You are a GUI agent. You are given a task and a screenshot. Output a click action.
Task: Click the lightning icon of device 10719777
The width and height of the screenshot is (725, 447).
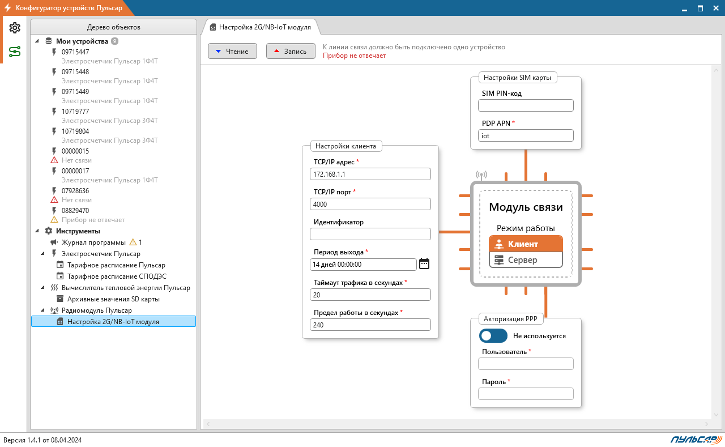(54, 112)
